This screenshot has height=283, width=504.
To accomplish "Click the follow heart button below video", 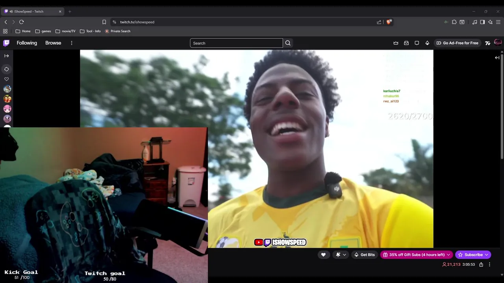I will click(x=323, y=255).
